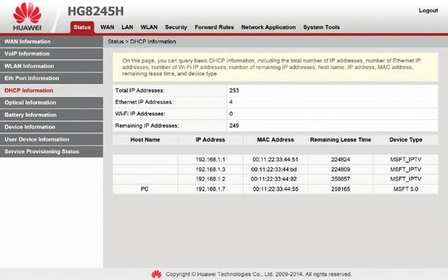Click the Remaining Lease Time column header

pyautogui.click(x=340, y=140)
